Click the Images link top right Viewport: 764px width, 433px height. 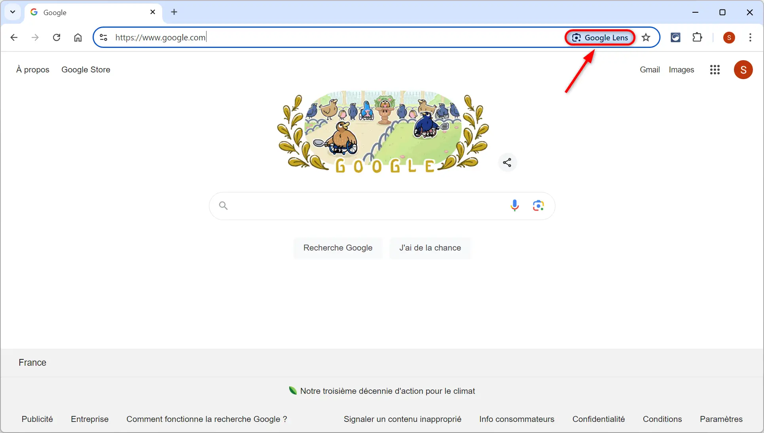(x=681, y=69)
